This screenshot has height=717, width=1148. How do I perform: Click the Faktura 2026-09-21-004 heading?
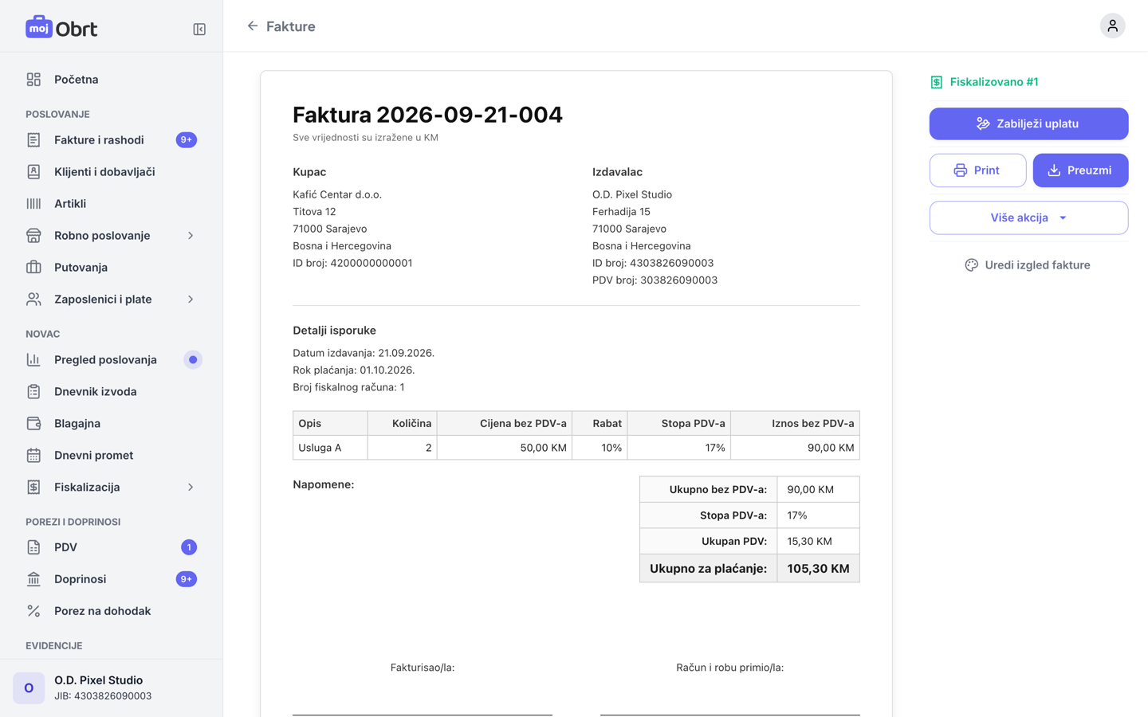click(427, 115)
